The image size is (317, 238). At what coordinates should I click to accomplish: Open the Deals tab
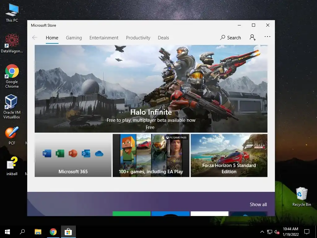point(163,37)
